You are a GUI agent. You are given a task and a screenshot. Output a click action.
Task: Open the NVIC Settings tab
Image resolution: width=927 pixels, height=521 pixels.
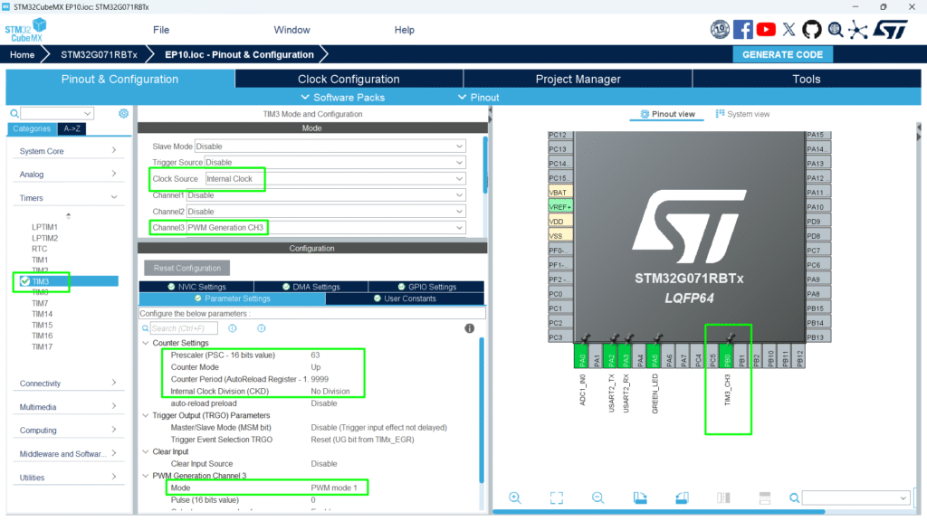pos(196,287)
